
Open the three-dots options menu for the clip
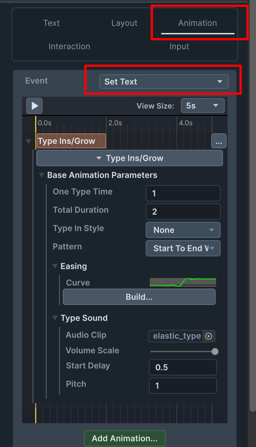[219, 141]
